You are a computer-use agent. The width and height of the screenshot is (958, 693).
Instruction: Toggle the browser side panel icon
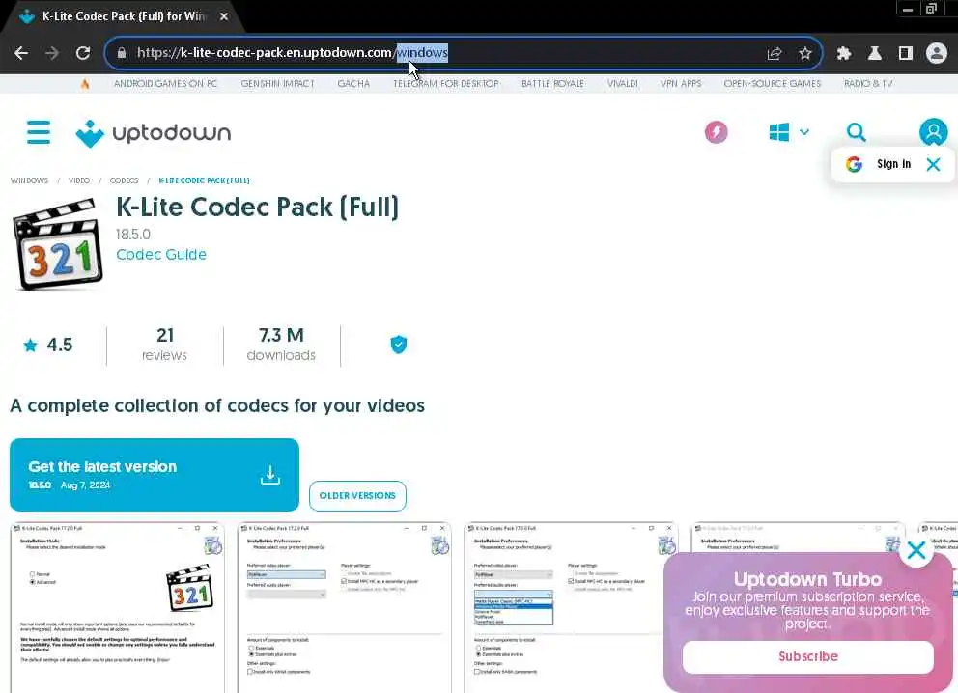[906, 53]
